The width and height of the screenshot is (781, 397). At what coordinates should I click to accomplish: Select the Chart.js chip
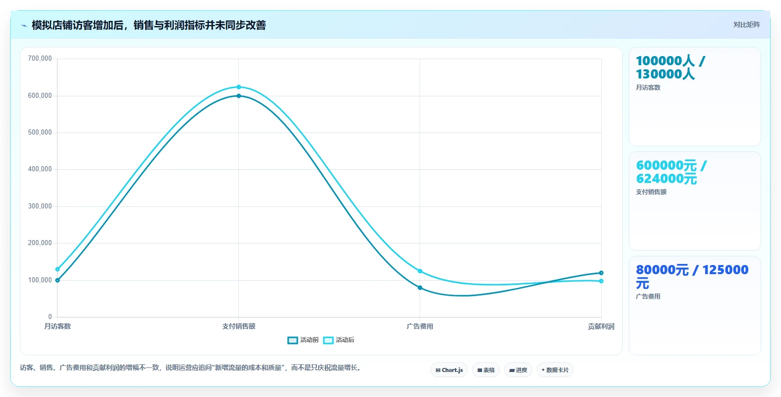tap(449, 370)
